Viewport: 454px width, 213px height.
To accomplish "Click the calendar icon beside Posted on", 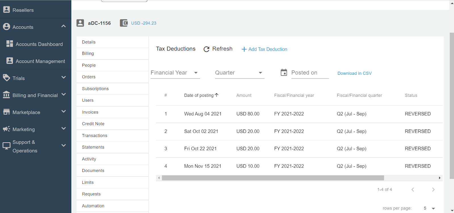I will tap(284, 73).
